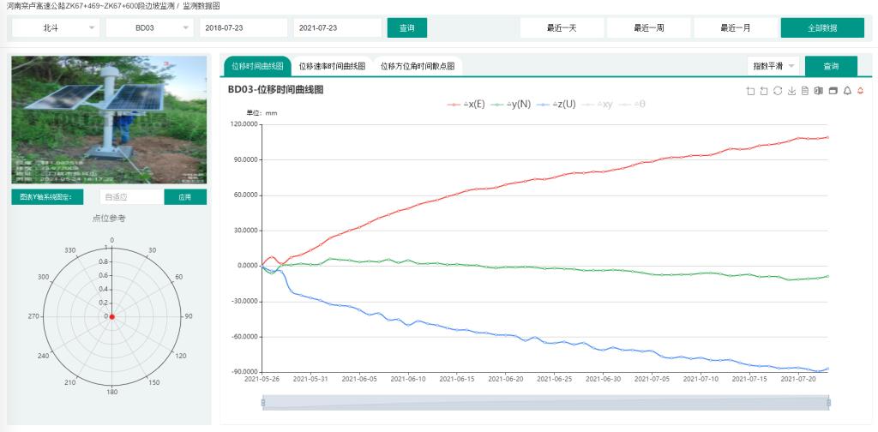Switch to 位移速率时间曲线图 tab
This screenshot has height=432, width=878.
click(332, 66)
